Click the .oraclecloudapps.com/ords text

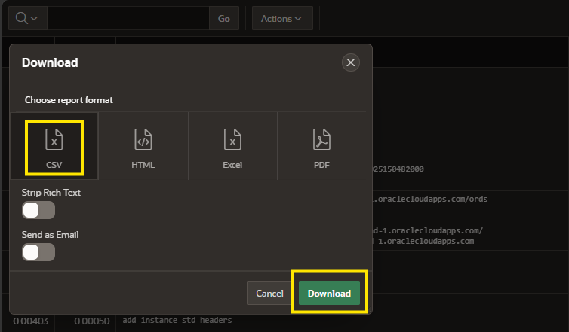pos(430,199)
